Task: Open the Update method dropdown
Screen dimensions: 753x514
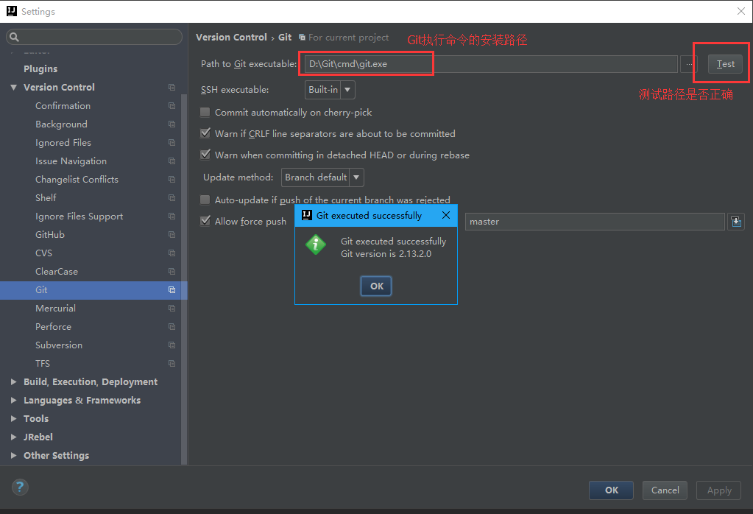Action: tap(322, 177)
